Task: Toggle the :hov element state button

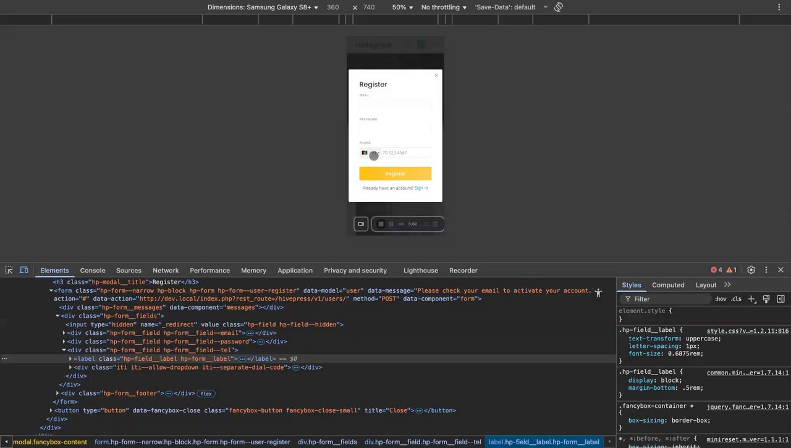Action: 721,299
